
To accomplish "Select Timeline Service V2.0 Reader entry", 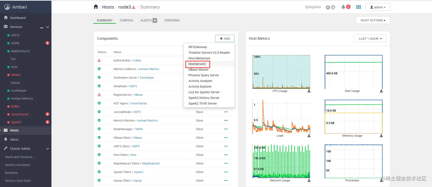I will (209, 53).
